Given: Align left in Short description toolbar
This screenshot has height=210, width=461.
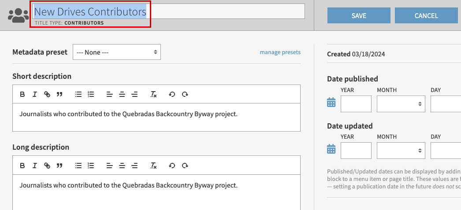Looking at the screenshot, I should point(109,94).
